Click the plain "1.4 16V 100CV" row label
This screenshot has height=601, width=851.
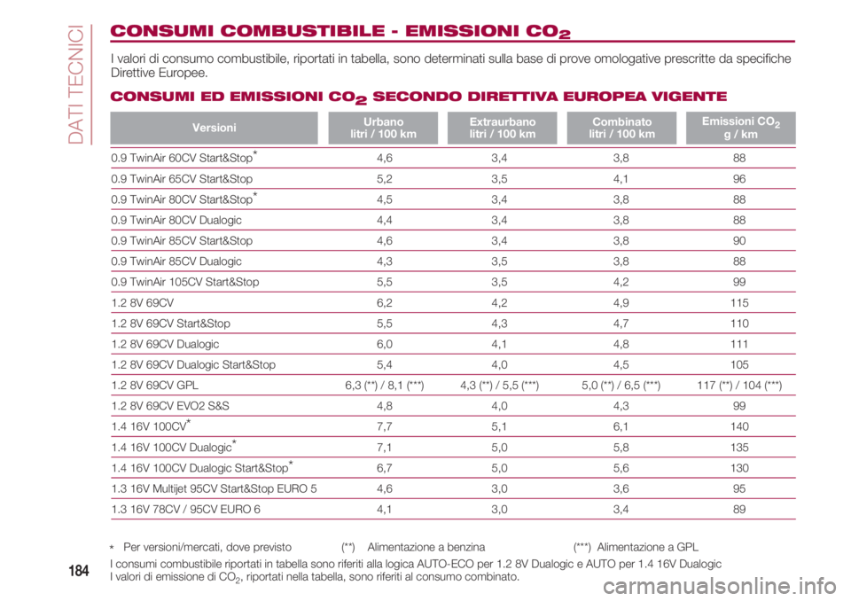pos(149,426)
